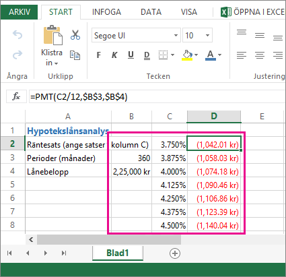
Task: Switch to the DATA tab
Action: click(x=151, y=12)
